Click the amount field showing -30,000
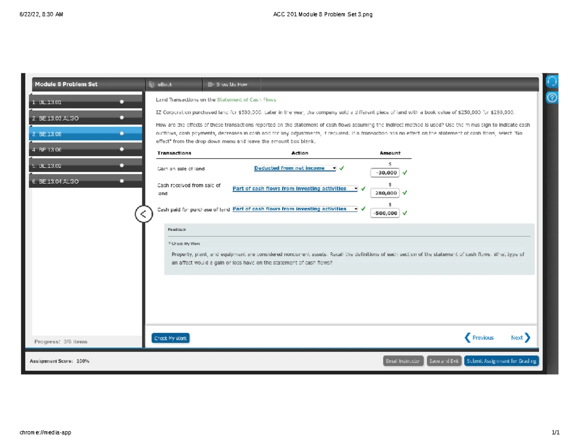579x447 pixels. [x=384, y=173]
